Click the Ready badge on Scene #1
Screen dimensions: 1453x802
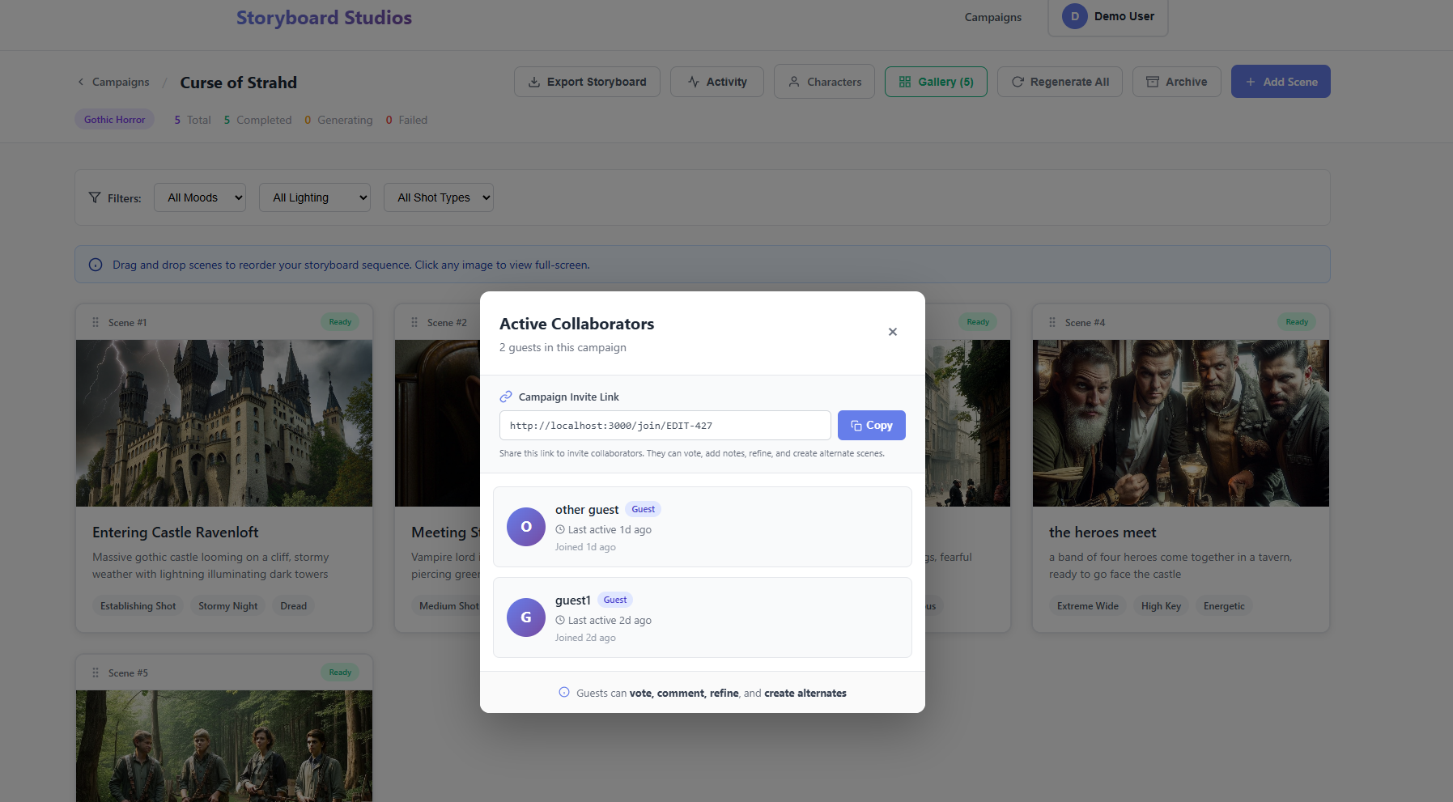pos(340,322)
